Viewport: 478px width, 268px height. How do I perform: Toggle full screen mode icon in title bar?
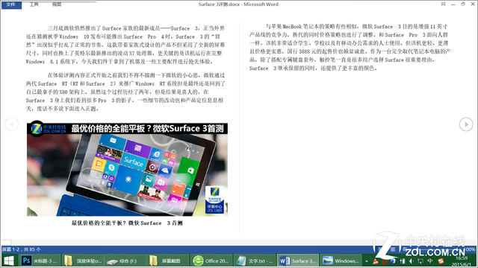pyautogui.click(x=443, y=4)
